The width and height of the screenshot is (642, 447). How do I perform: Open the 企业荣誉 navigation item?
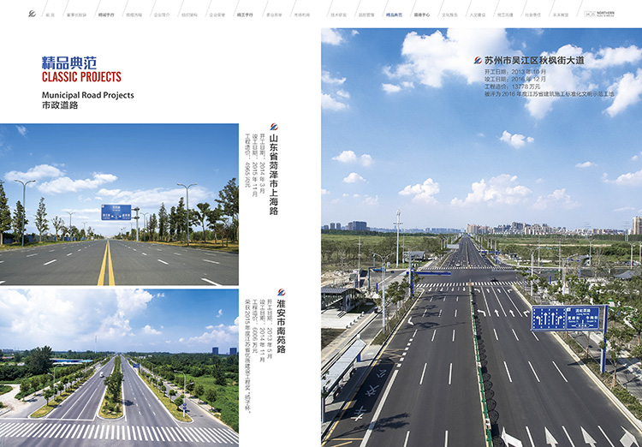point(217,15)
